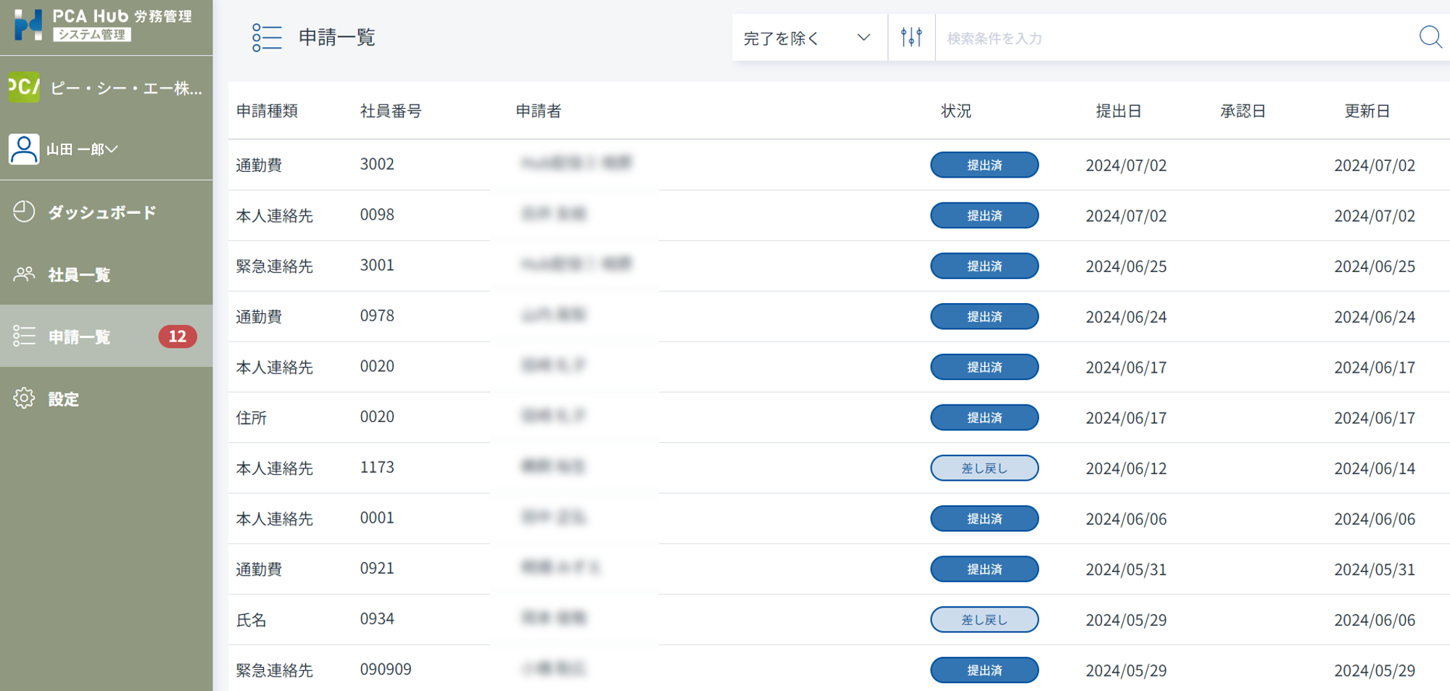This screenshot has width=1450, height=691.
Task: Select 本人連絡先 cell in row 0098
Action: coord(274,216)
